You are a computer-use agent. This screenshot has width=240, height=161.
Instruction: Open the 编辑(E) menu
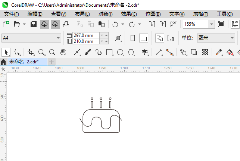35,14
